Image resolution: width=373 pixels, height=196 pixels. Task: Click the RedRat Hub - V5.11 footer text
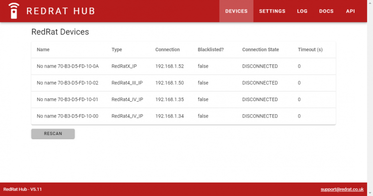23,189
